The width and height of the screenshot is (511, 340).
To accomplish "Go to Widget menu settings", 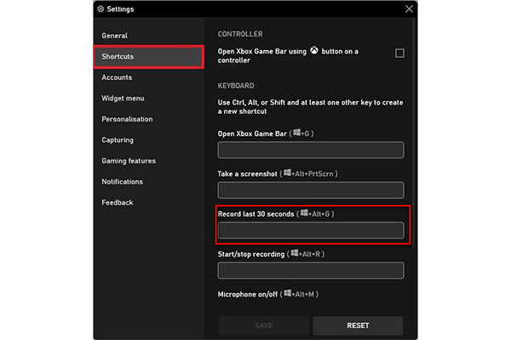I will coord(123,99).
